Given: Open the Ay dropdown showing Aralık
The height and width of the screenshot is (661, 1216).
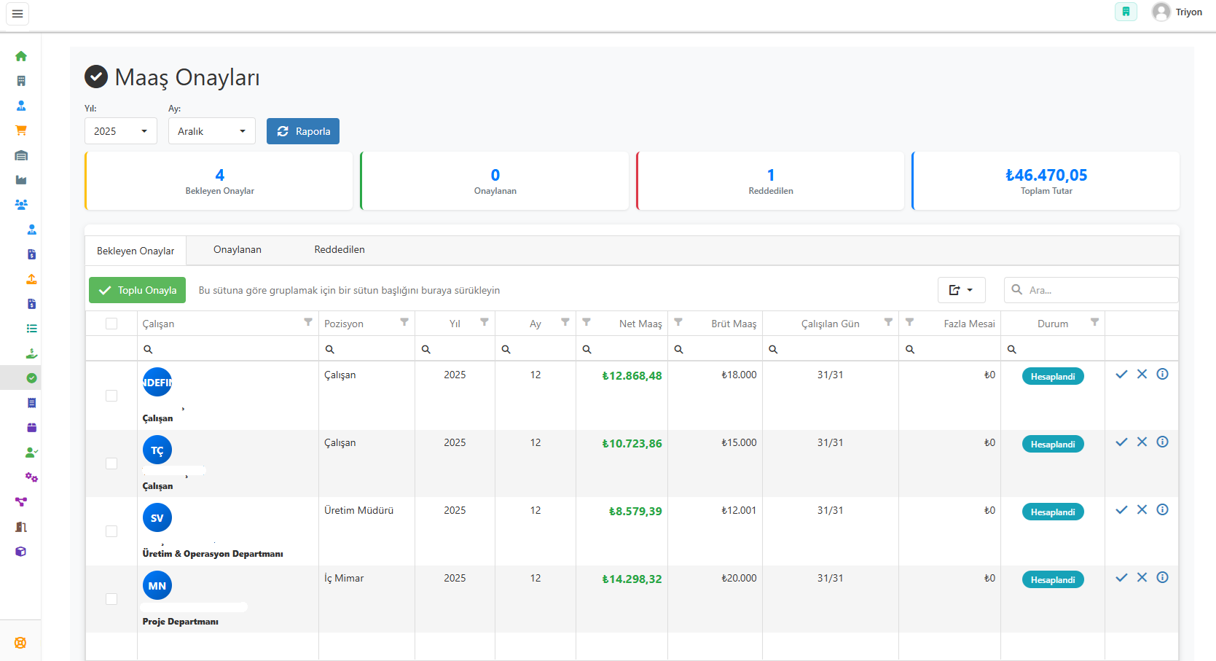Looking at the screenshot, I should click(212, 131).
